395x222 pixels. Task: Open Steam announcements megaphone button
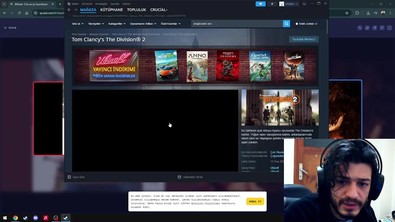point(260,4)
